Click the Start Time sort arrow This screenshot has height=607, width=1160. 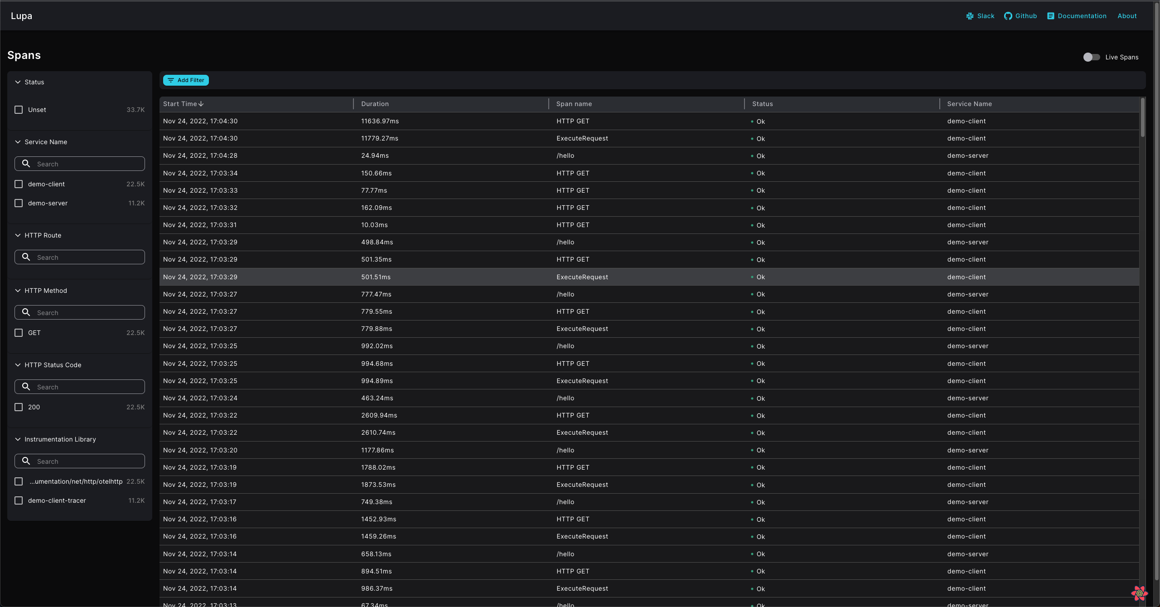pyautogui.click(x=201, y=104)
